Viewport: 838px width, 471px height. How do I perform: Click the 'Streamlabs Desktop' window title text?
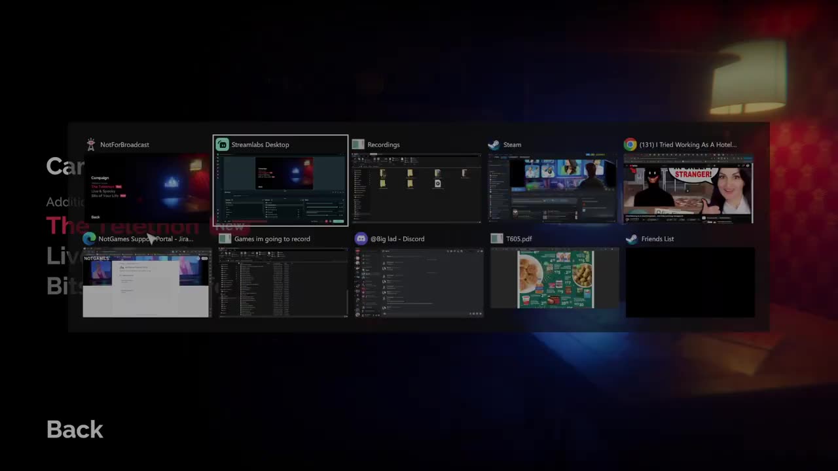(260, 145)
